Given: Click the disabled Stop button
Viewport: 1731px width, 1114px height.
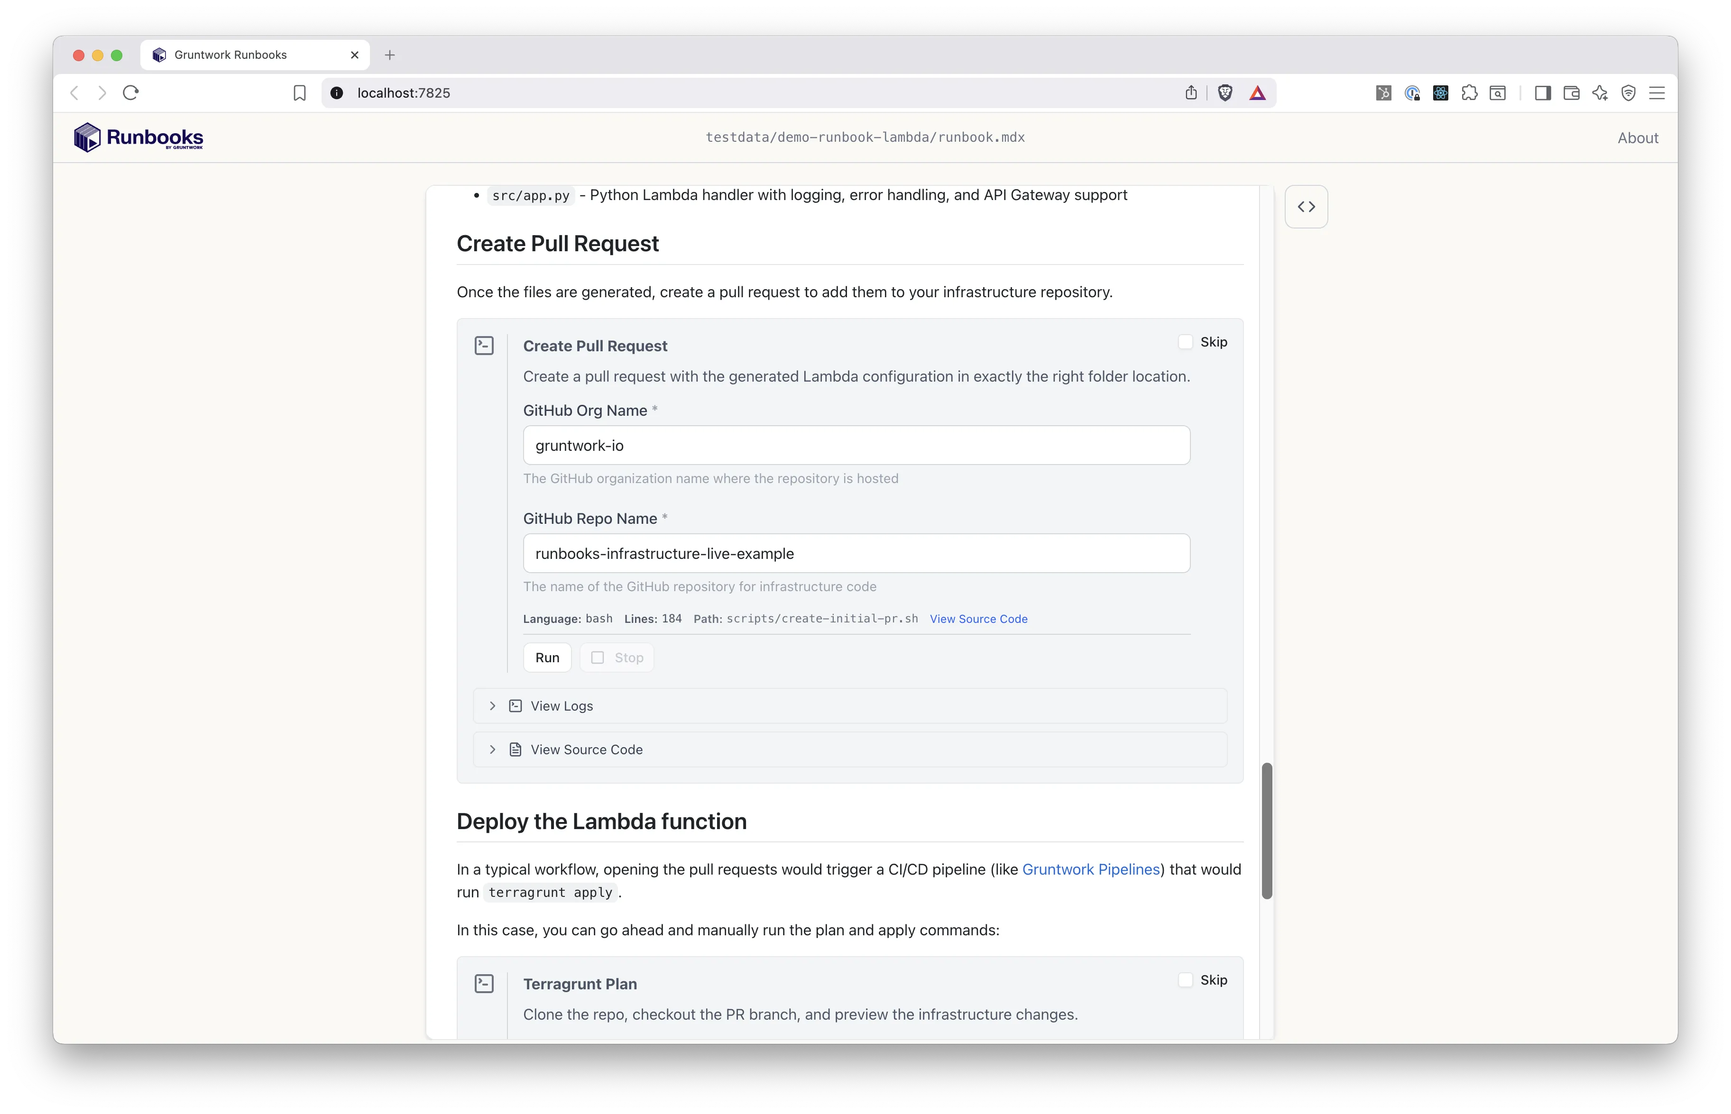Looking at the screenshot, I should coord(617,657).
